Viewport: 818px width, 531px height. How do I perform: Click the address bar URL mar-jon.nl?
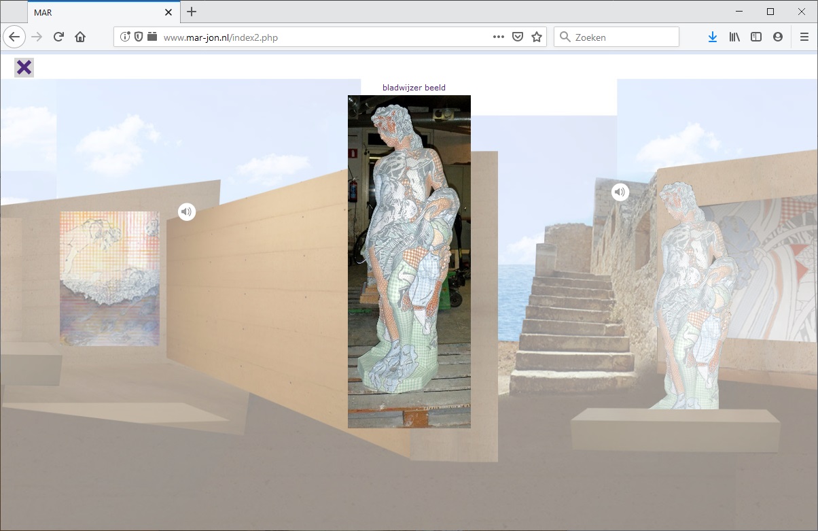click(x=221, y=37)
